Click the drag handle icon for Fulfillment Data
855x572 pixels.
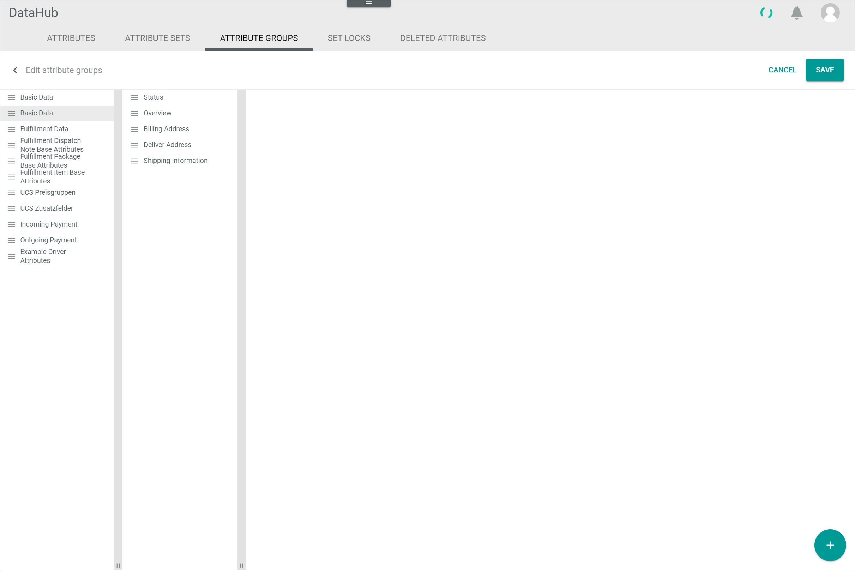[12, 129]
